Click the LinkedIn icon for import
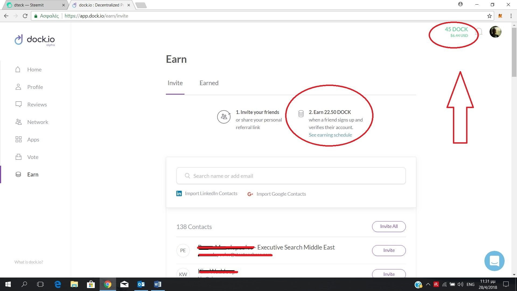 pyautogui.click(x=179, y=193)
